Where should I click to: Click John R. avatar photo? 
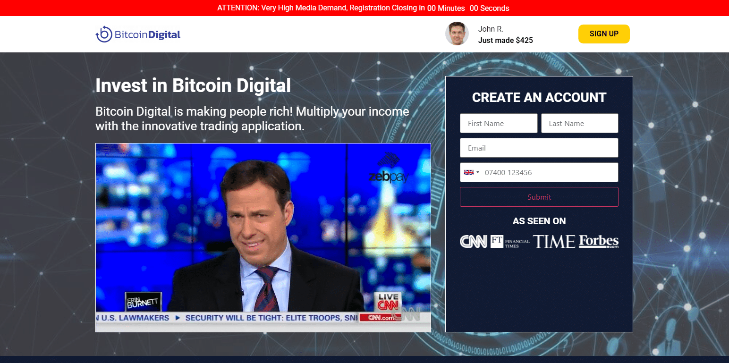tap(457, 34)
